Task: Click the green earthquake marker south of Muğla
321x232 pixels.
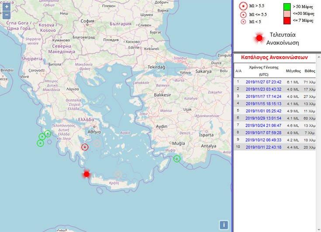Action: 176,158
